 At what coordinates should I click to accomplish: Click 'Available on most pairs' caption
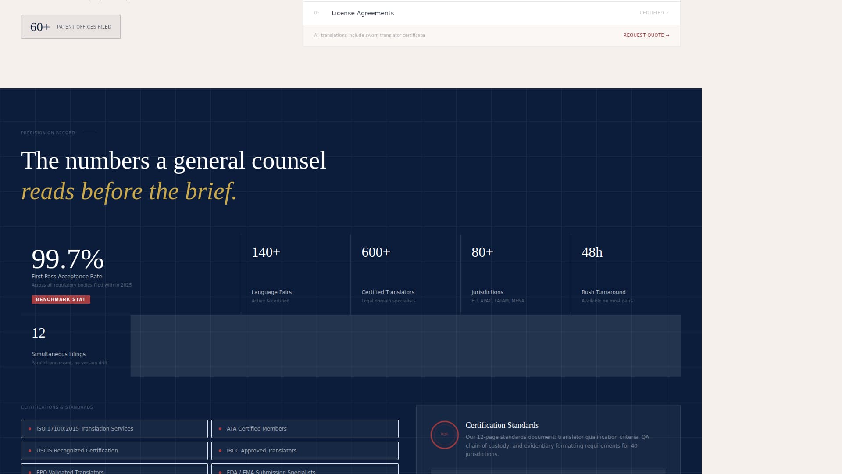(607, 301)
